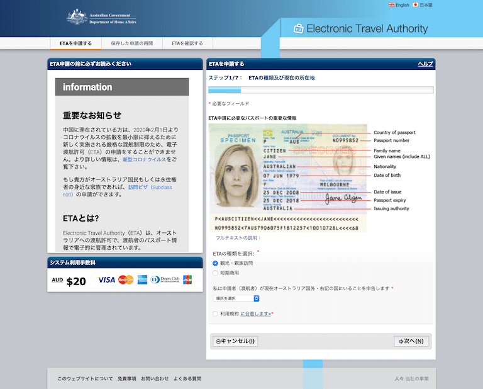Open the に合意します terms link
This screenshot has height=389, width=483.
[x=256, y=314]
